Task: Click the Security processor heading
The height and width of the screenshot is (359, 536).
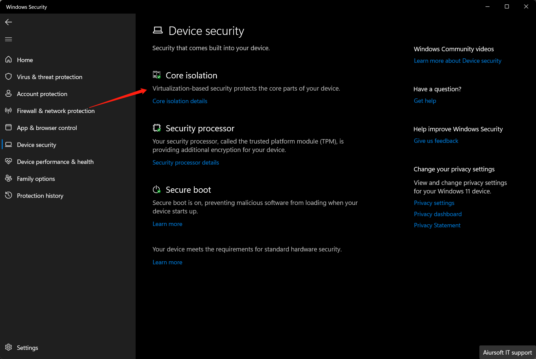Action: pyautogui.click(x=200, y=128)
